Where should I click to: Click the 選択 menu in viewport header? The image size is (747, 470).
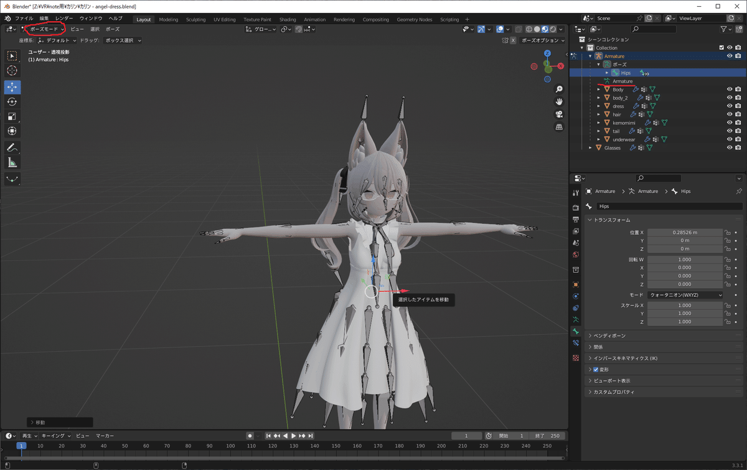pos(95,29)
